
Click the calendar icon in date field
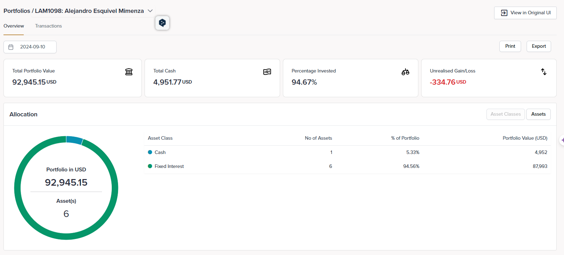(11, 47)
